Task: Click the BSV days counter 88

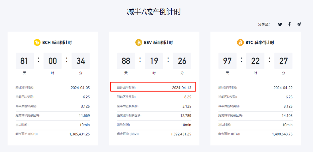Action: [x=126, y=61]
